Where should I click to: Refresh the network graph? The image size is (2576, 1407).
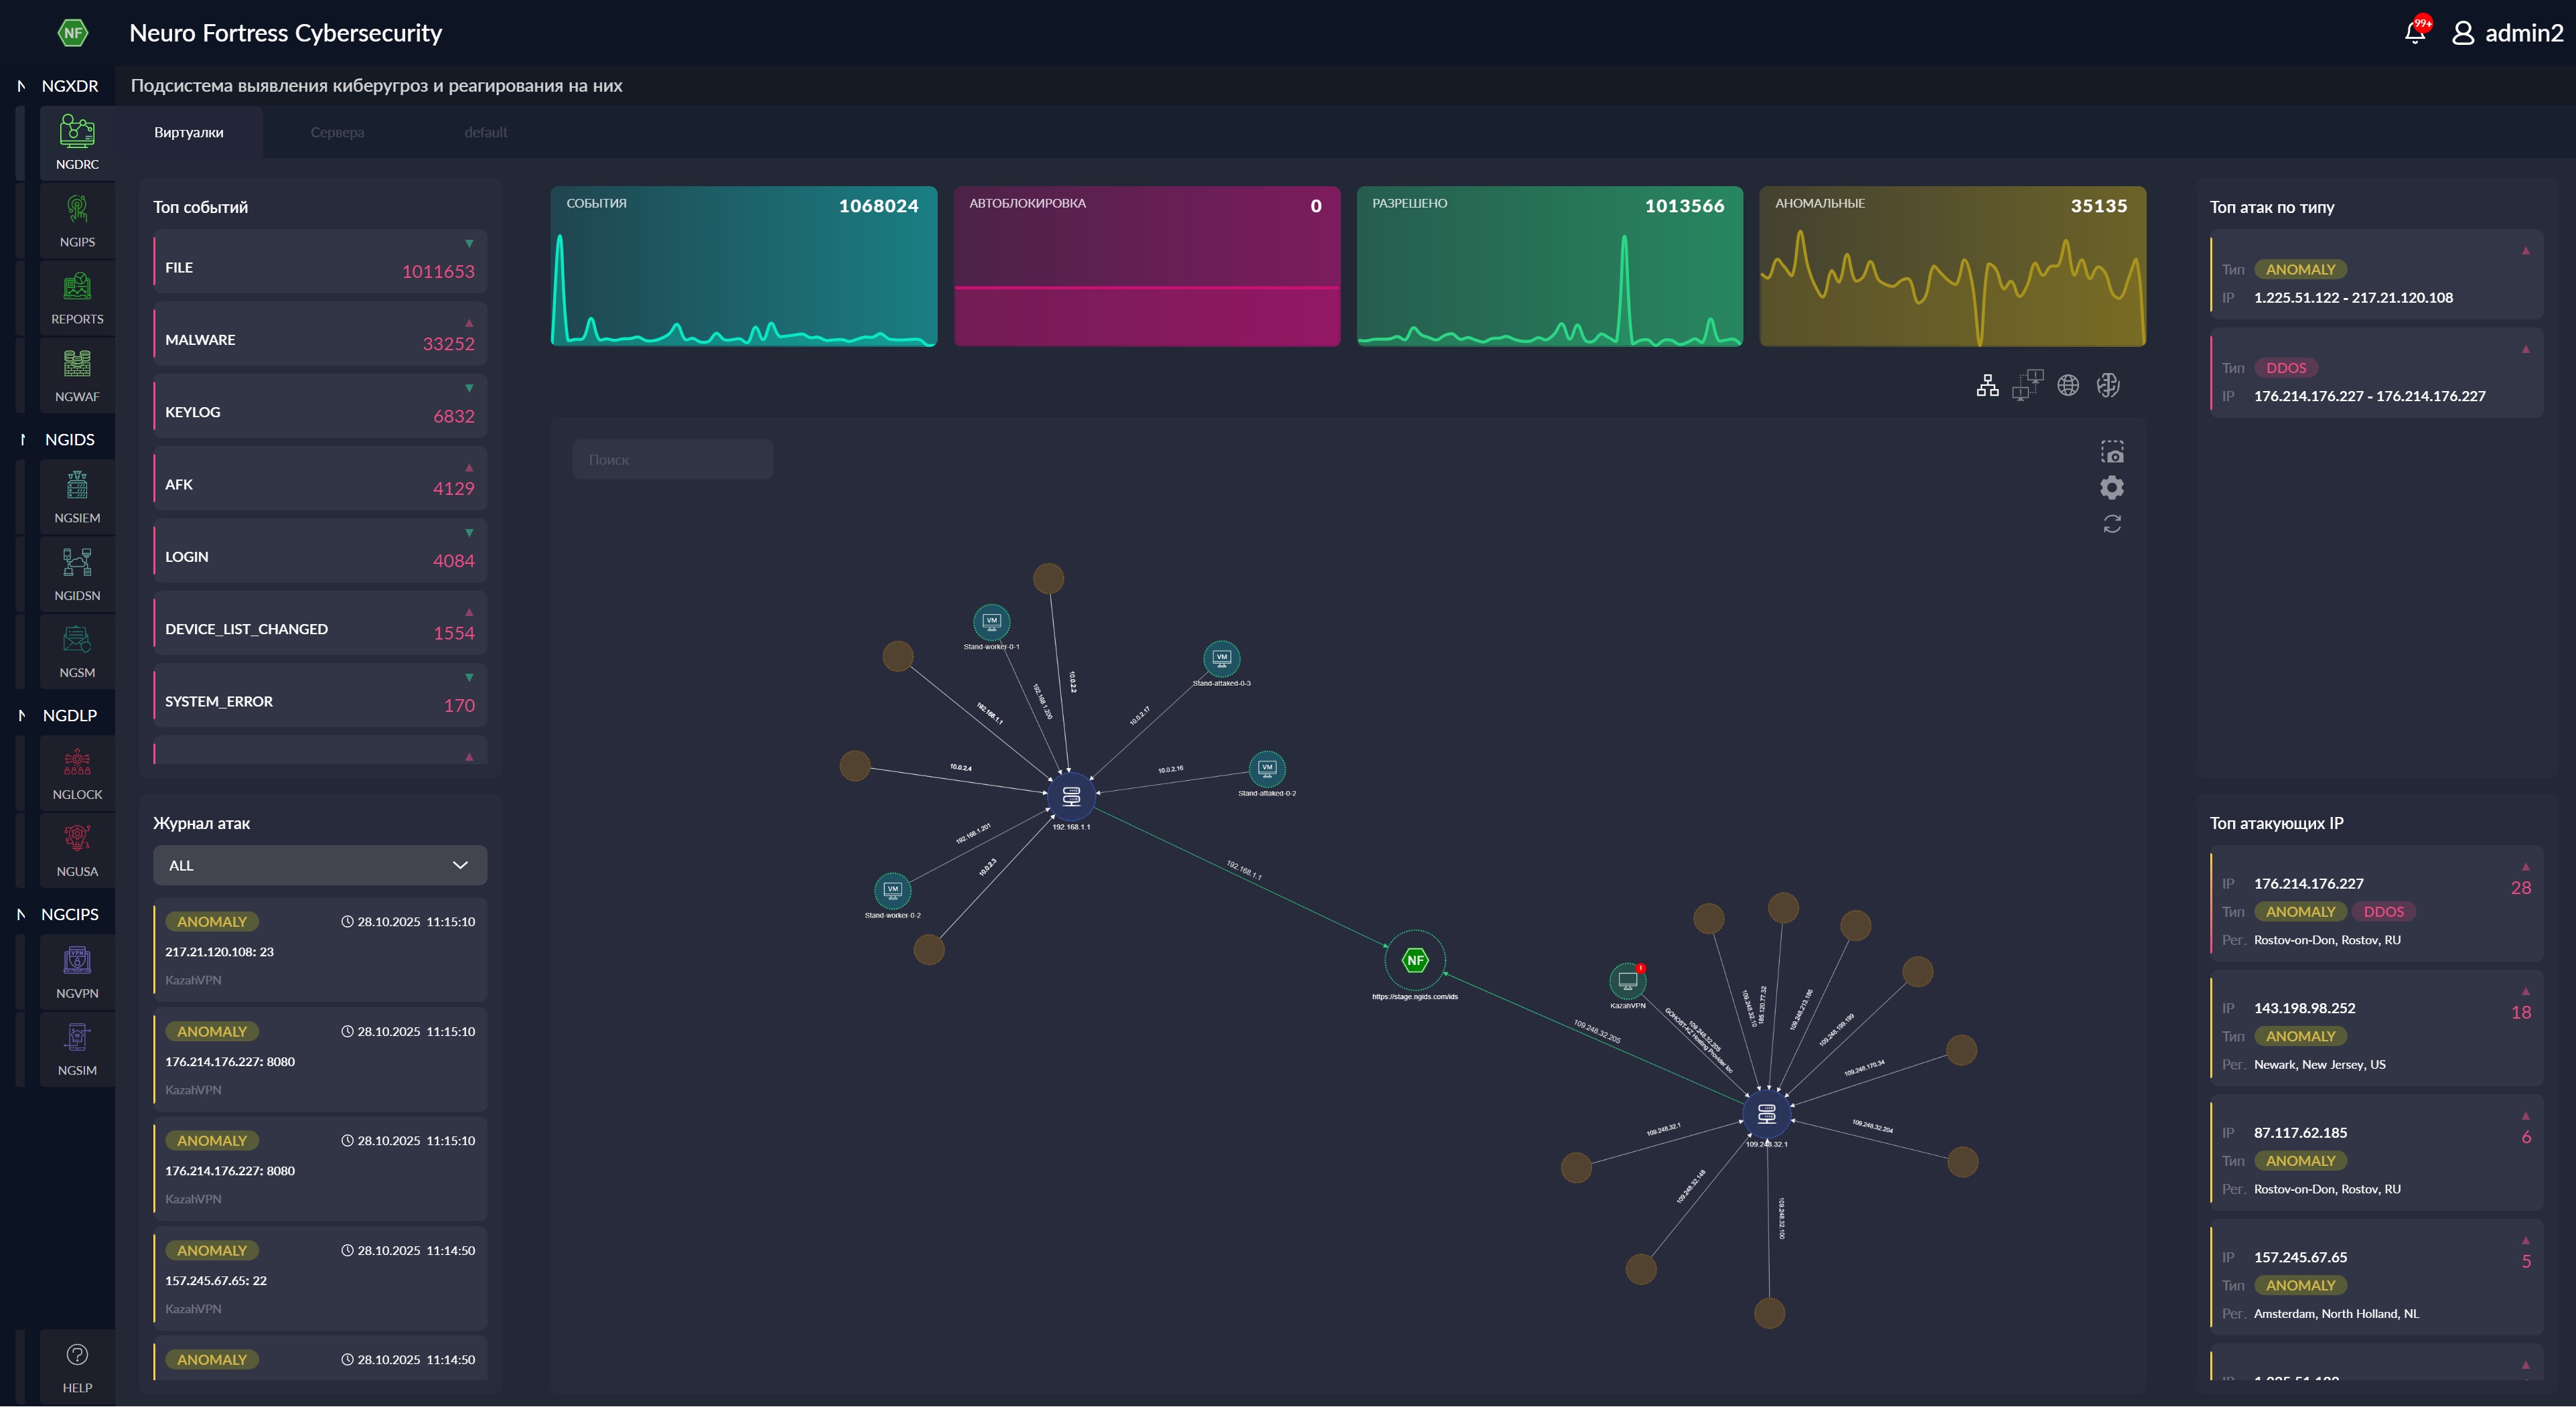click(2111, 524)
